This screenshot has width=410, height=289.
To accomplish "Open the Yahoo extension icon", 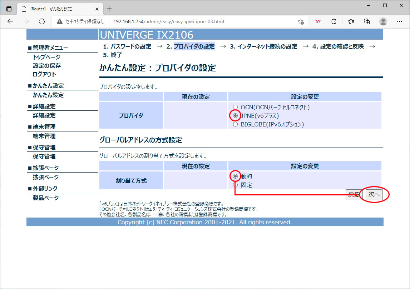I will pyautogui.click(x=318, y=21).
